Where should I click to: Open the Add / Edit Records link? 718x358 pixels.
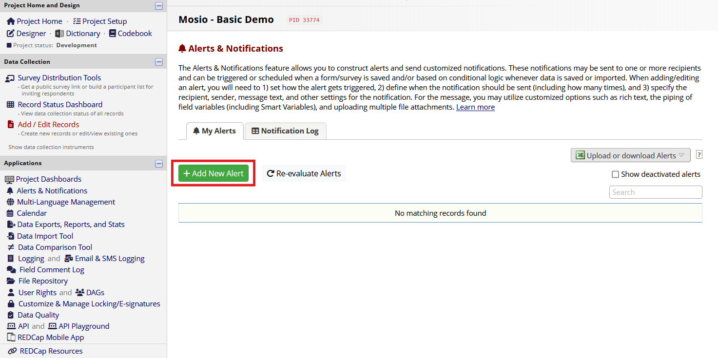click(48, 125)
